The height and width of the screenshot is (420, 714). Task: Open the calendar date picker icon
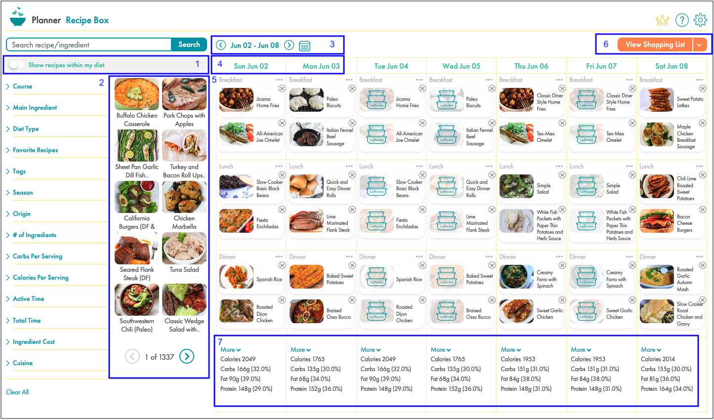(x=305, y=45)
